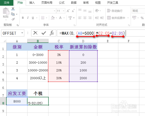Click the Align Right icon
The height and width of the screenshot is (116, 145).
(90, 18)
